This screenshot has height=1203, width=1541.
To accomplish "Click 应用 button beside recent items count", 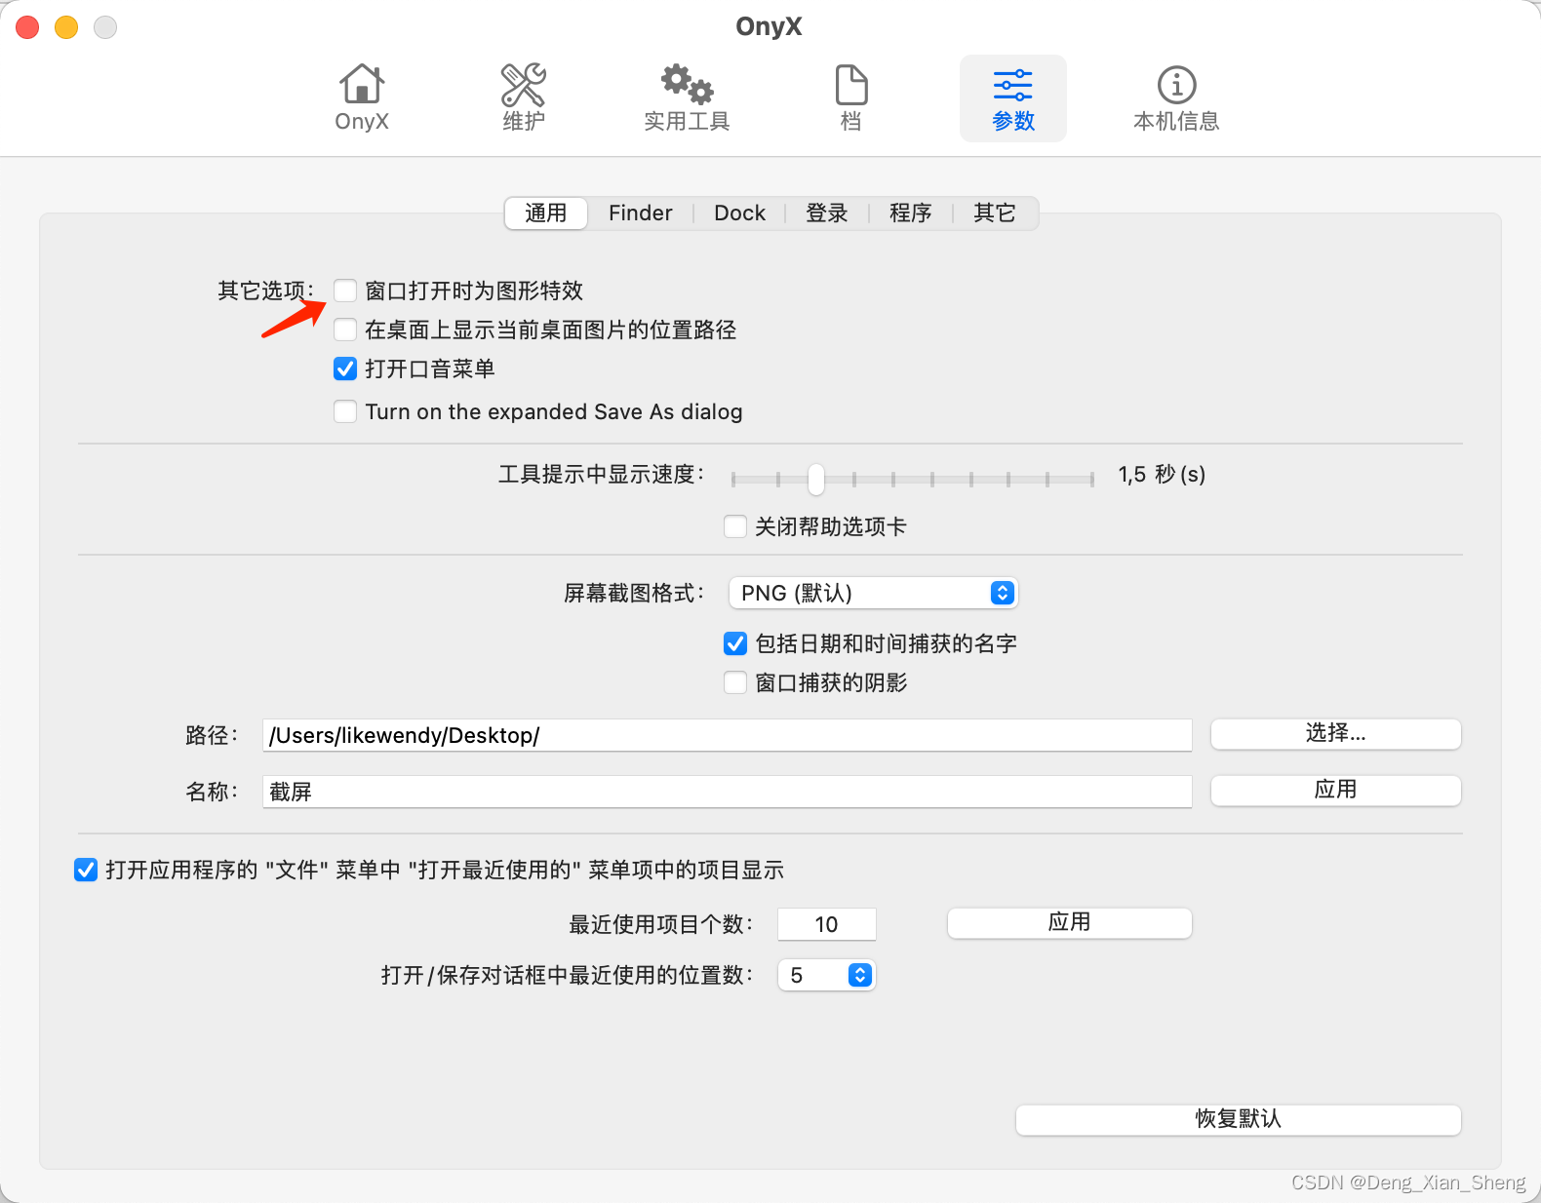I will point(1070,922).
